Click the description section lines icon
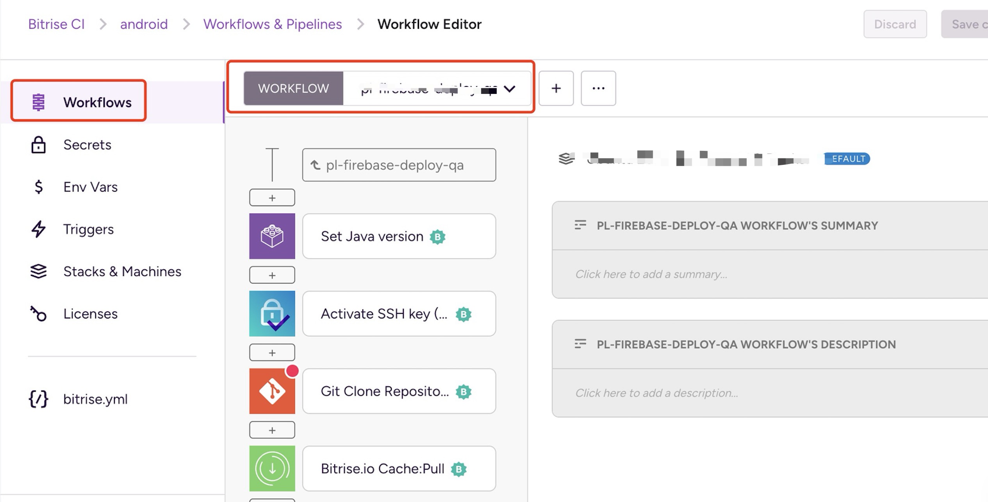 (580, 344)
